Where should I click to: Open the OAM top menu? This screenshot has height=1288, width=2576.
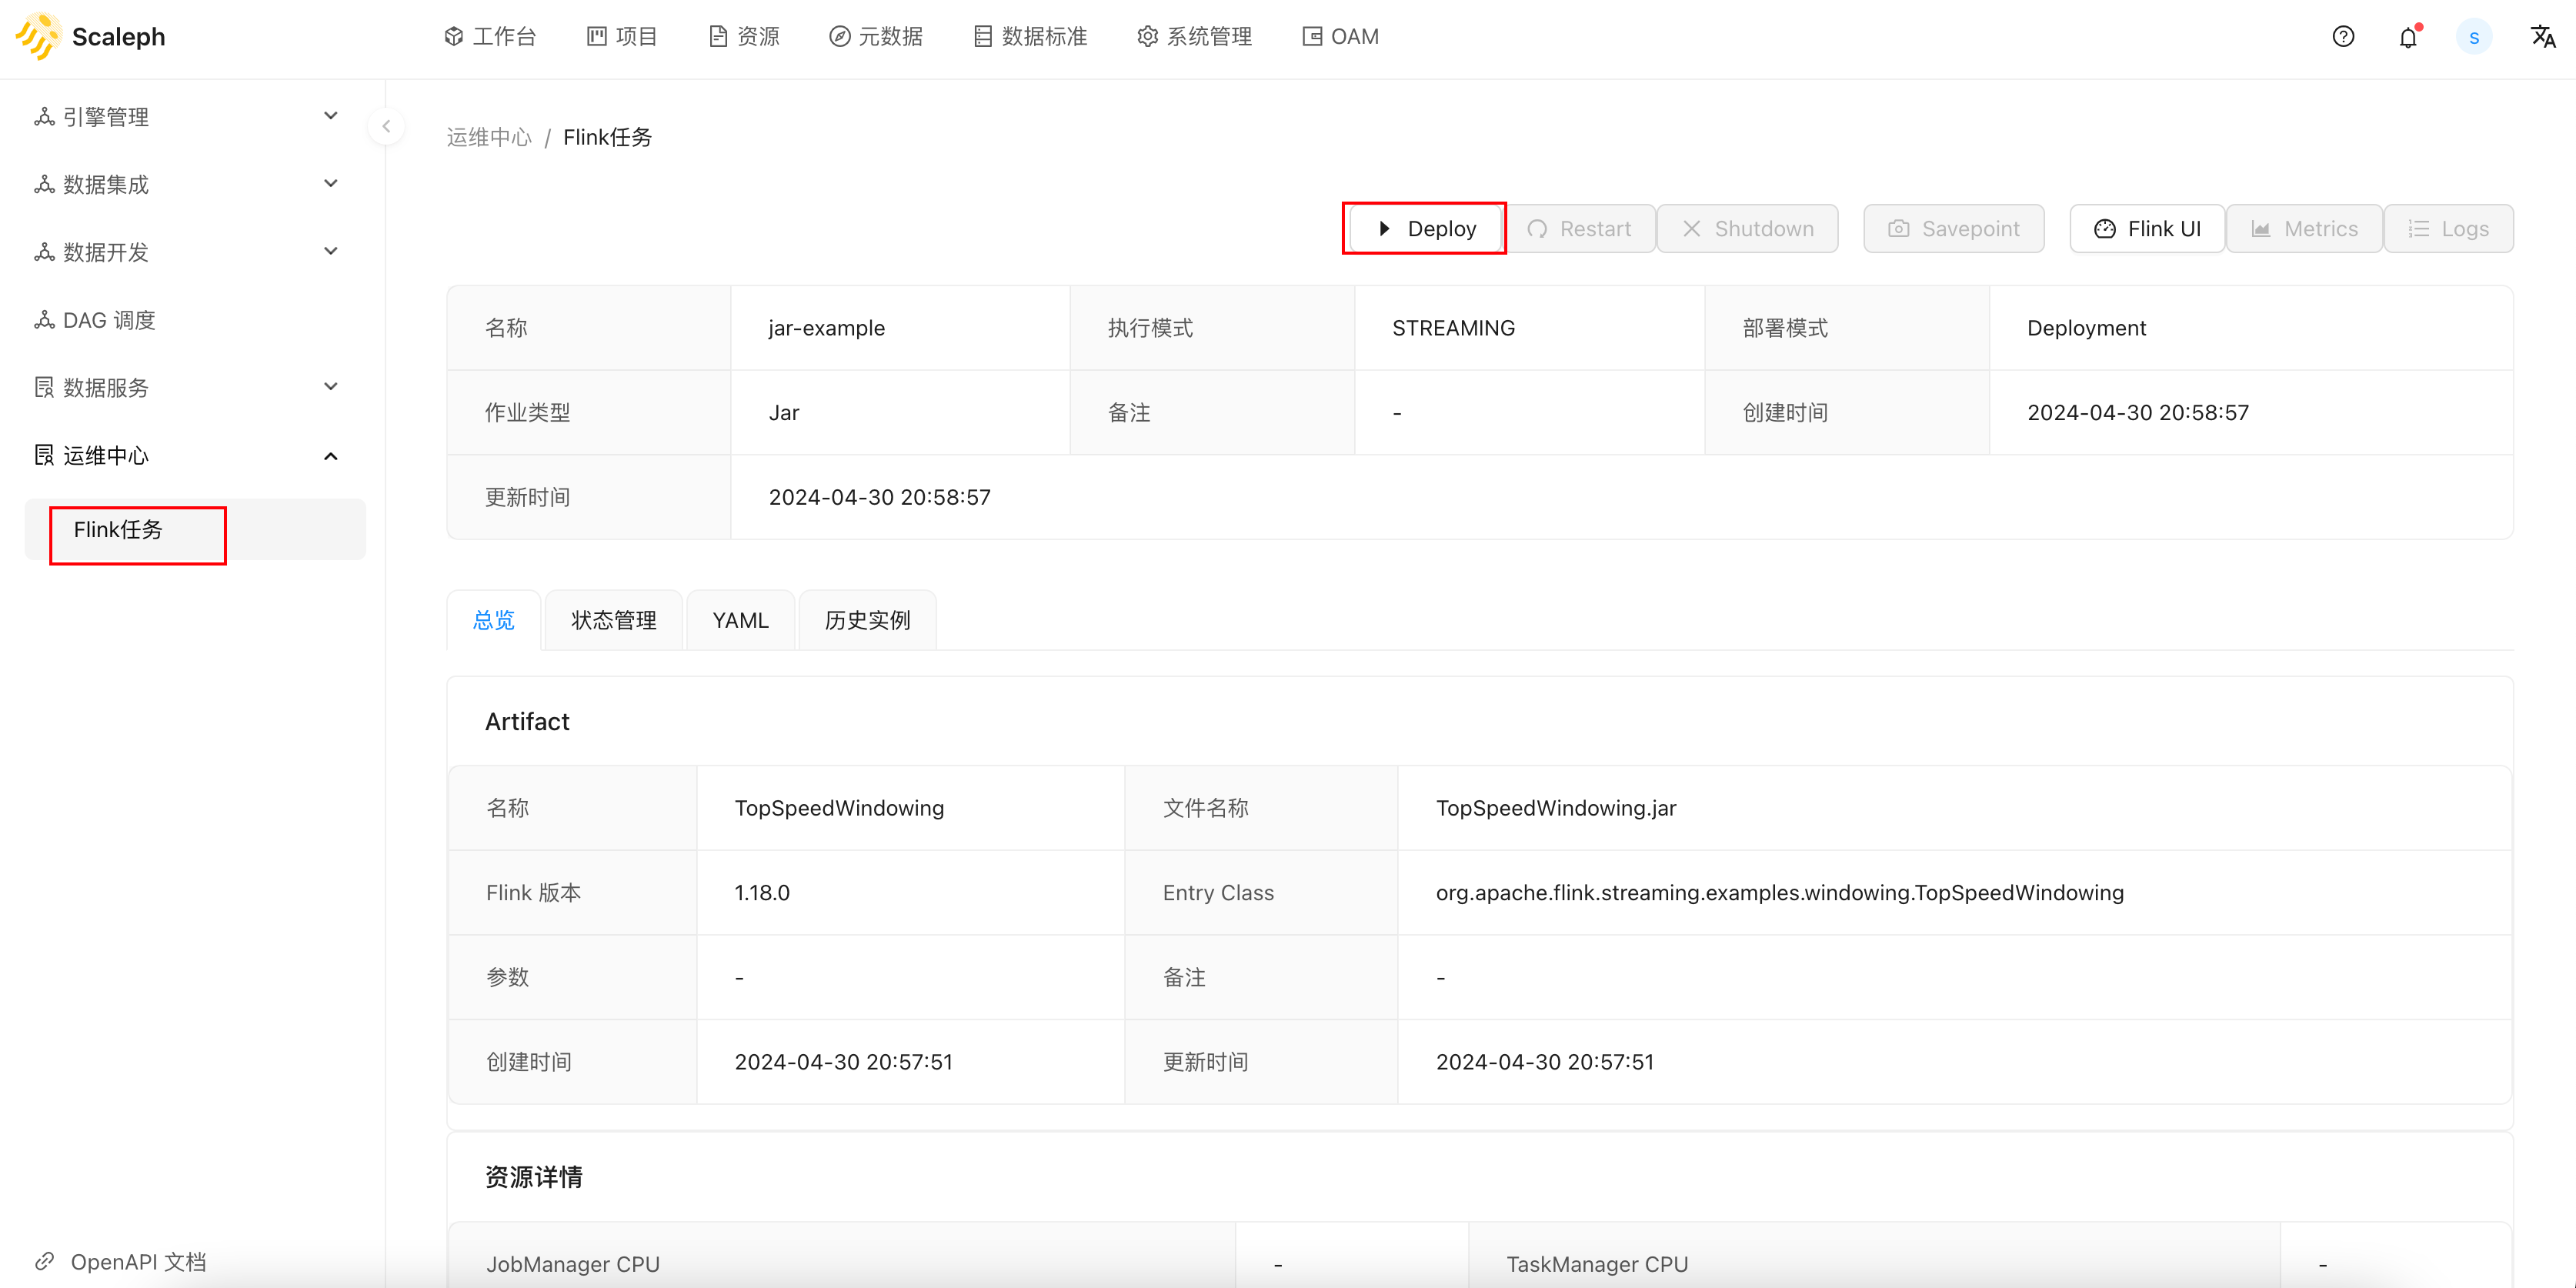[x=1340, y=37]
